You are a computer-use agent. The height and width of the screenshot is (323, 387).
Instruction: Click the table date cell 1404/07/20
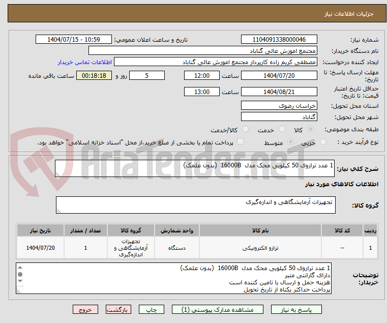[41, 248]
